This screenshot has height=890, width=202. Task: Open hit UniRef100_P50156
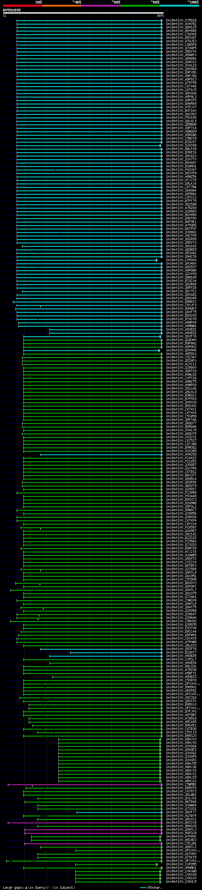(x=181, y=118)
